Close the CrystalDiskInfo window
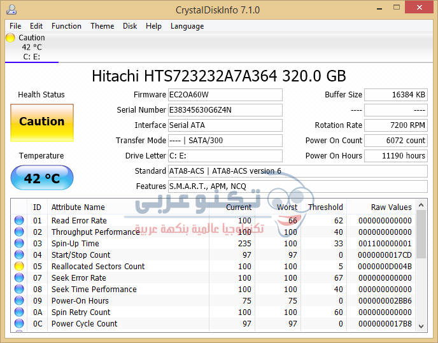Image resolution: width=438 pixels, height=343 pixels. [x=420, y=7]
